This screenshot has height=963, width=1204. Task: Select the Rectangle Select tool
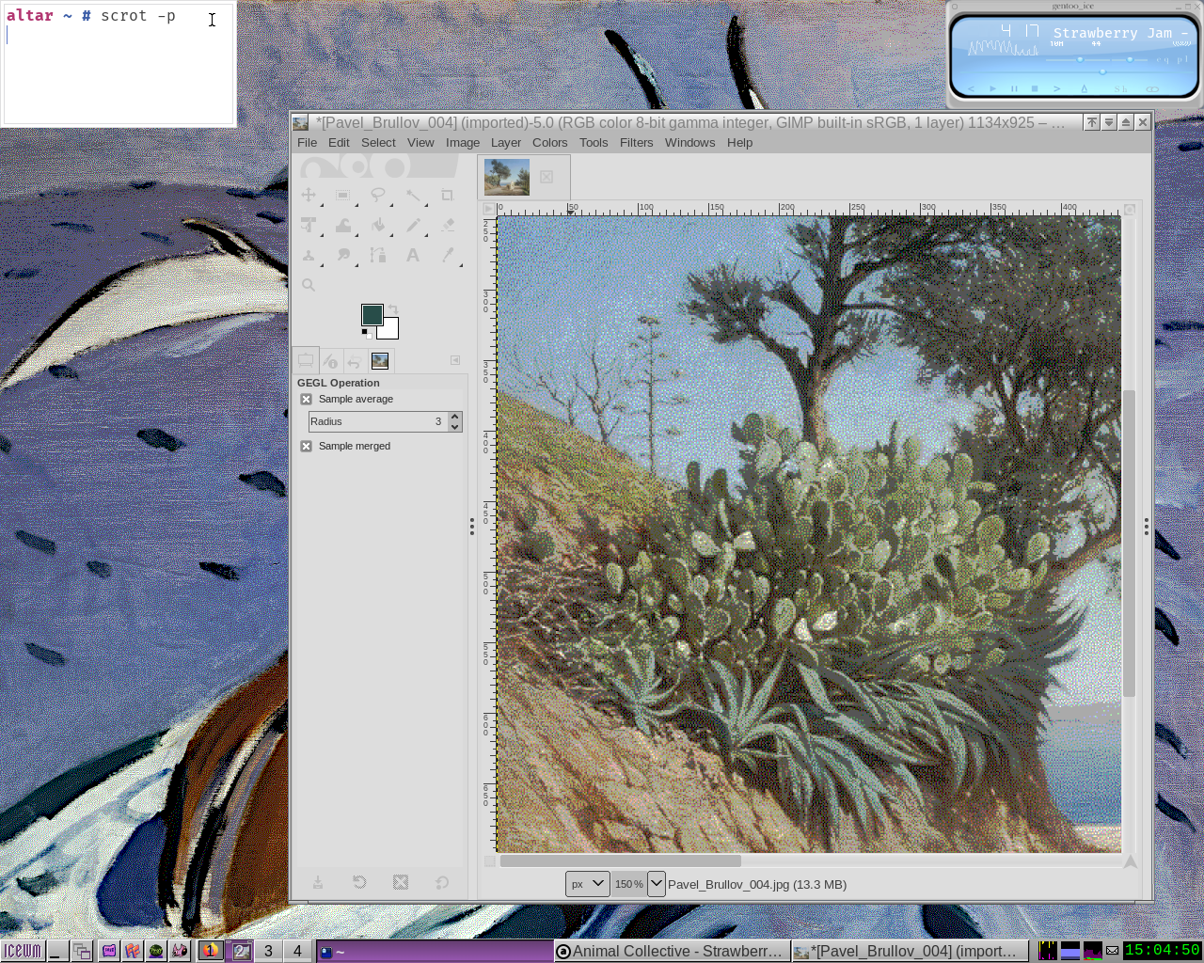(x=343, y=196)
